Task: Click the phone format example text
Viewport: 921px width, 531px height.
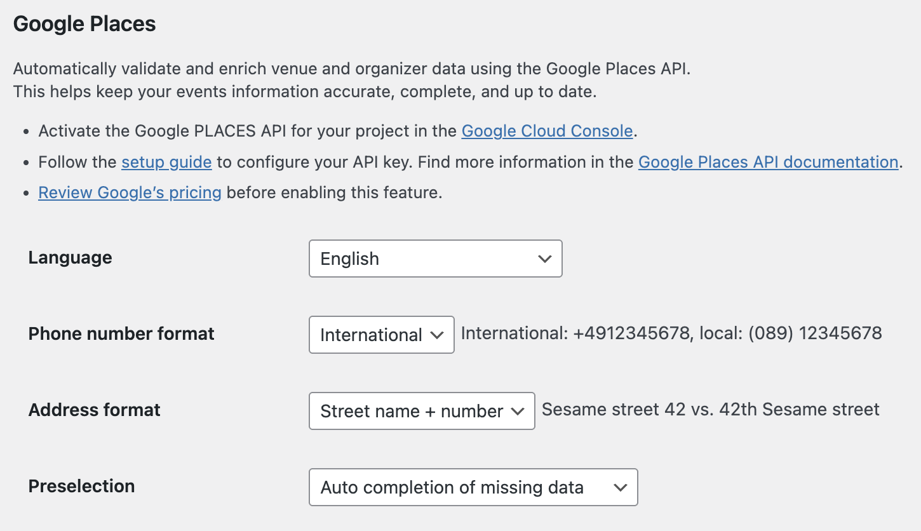Action: click(672, 332)
